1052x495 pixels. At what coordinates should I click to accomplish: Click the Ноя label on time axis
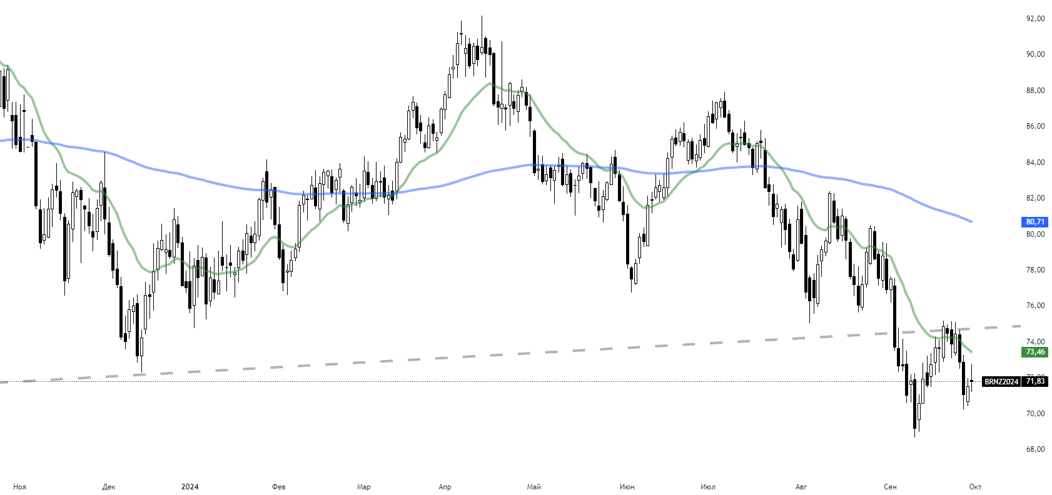point(19,487)
